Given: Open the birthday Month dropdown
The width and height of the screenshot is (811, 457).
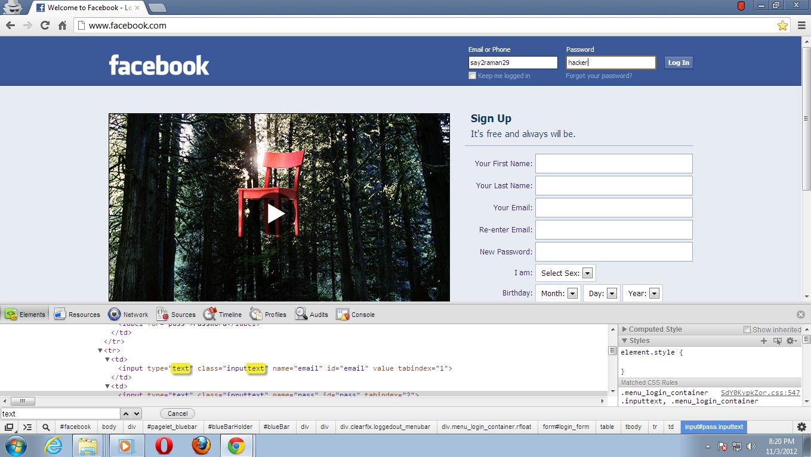Looking at the screenshot, I should 558,293.
